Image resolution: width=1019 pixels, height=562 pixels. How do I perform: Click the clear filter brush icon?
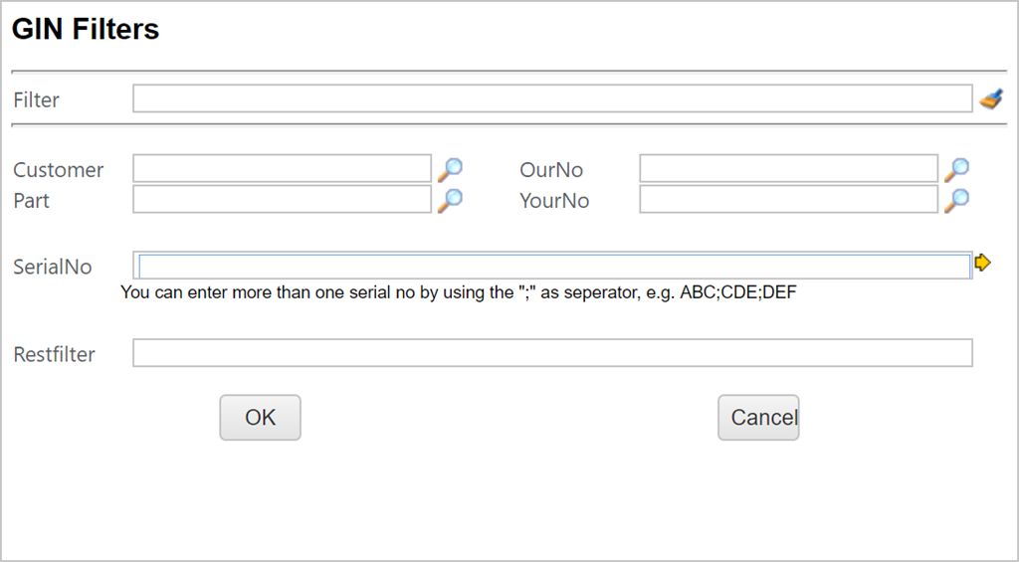pos(990,98)
